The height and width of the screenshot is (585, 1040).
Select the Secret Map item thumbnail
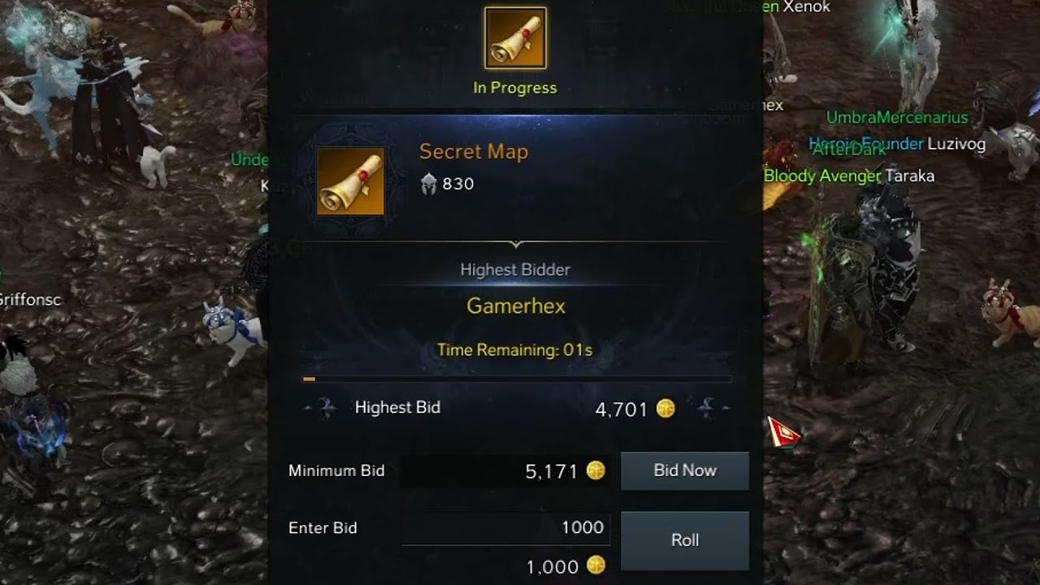350,181
